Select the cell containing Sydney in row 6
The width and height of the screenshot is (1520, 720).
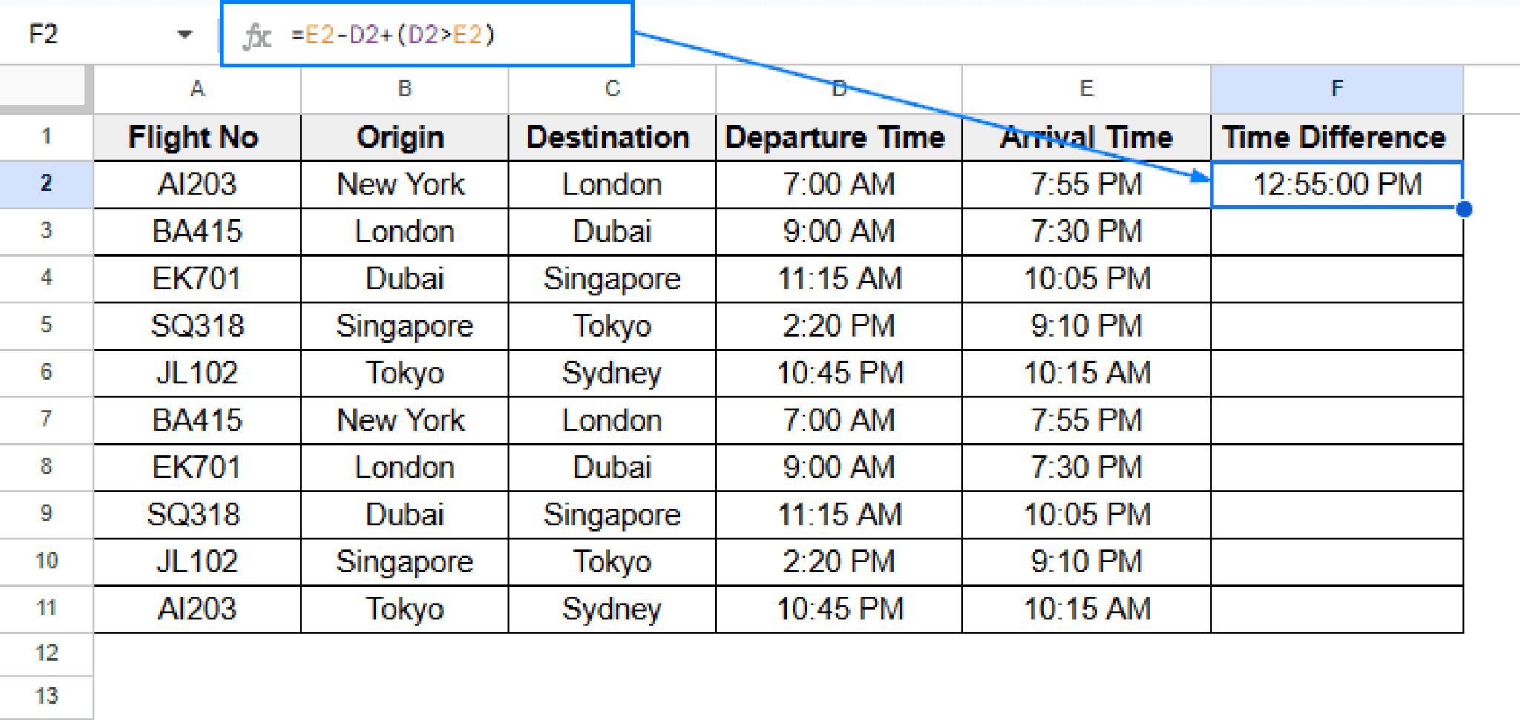[x=611, y=373]
